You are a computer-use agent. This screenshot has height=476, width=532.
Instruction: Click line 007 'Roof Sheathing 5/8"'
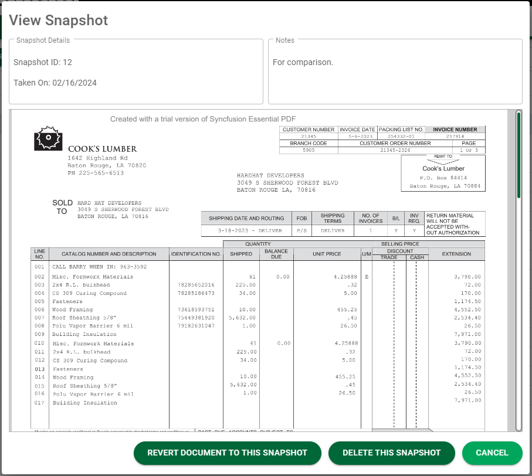[84, 318]
